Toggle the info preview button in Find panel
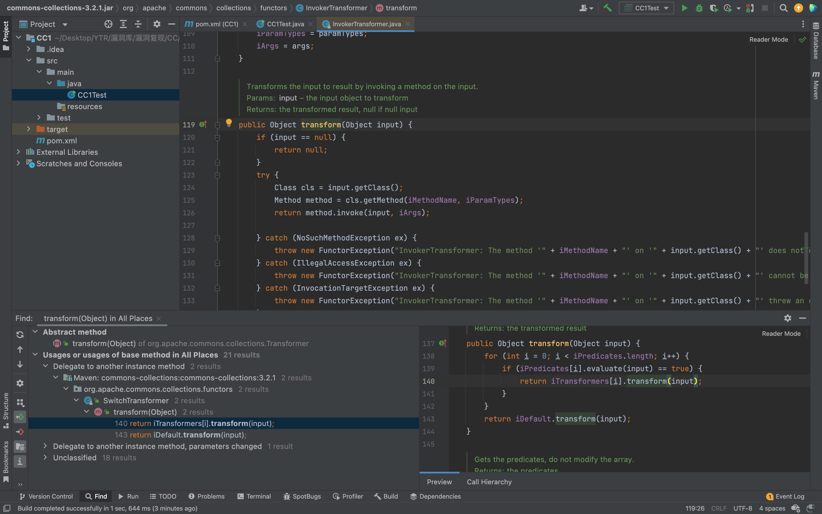 [20, 462]
